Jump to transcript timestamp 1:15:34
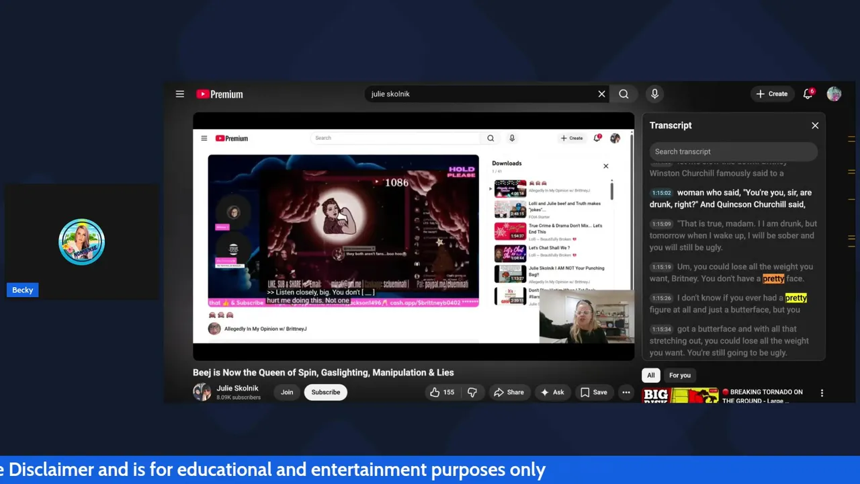The image size is (860, 484). tap(662, 329)
